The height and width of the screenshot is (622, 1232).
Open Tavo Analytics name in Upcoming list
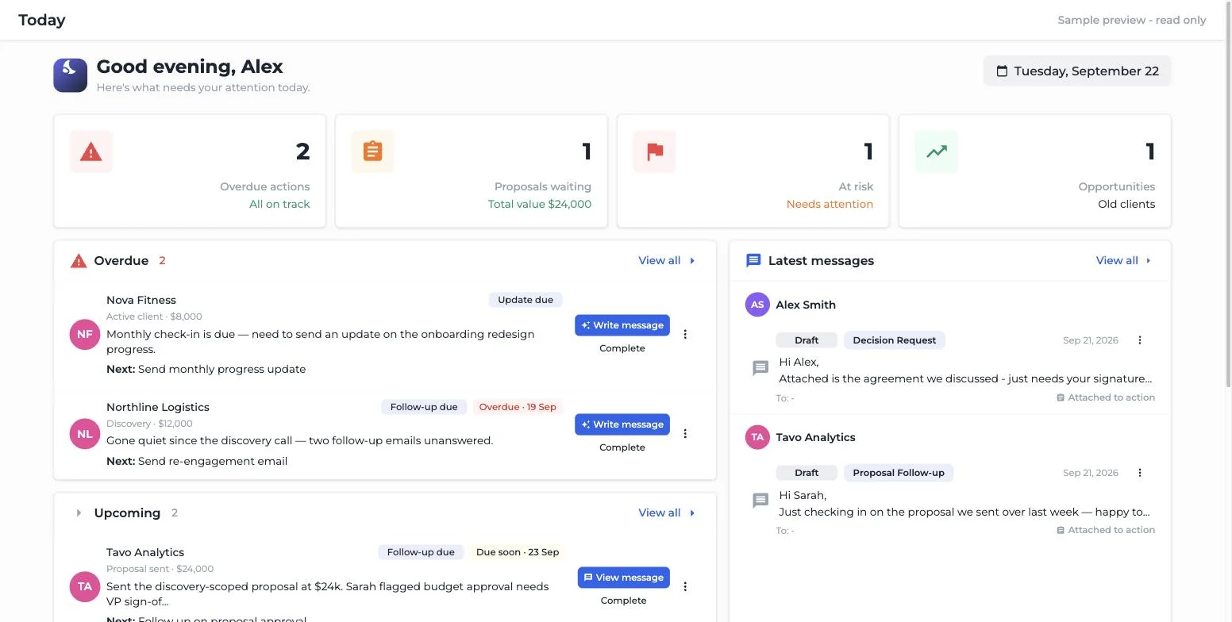145,553
